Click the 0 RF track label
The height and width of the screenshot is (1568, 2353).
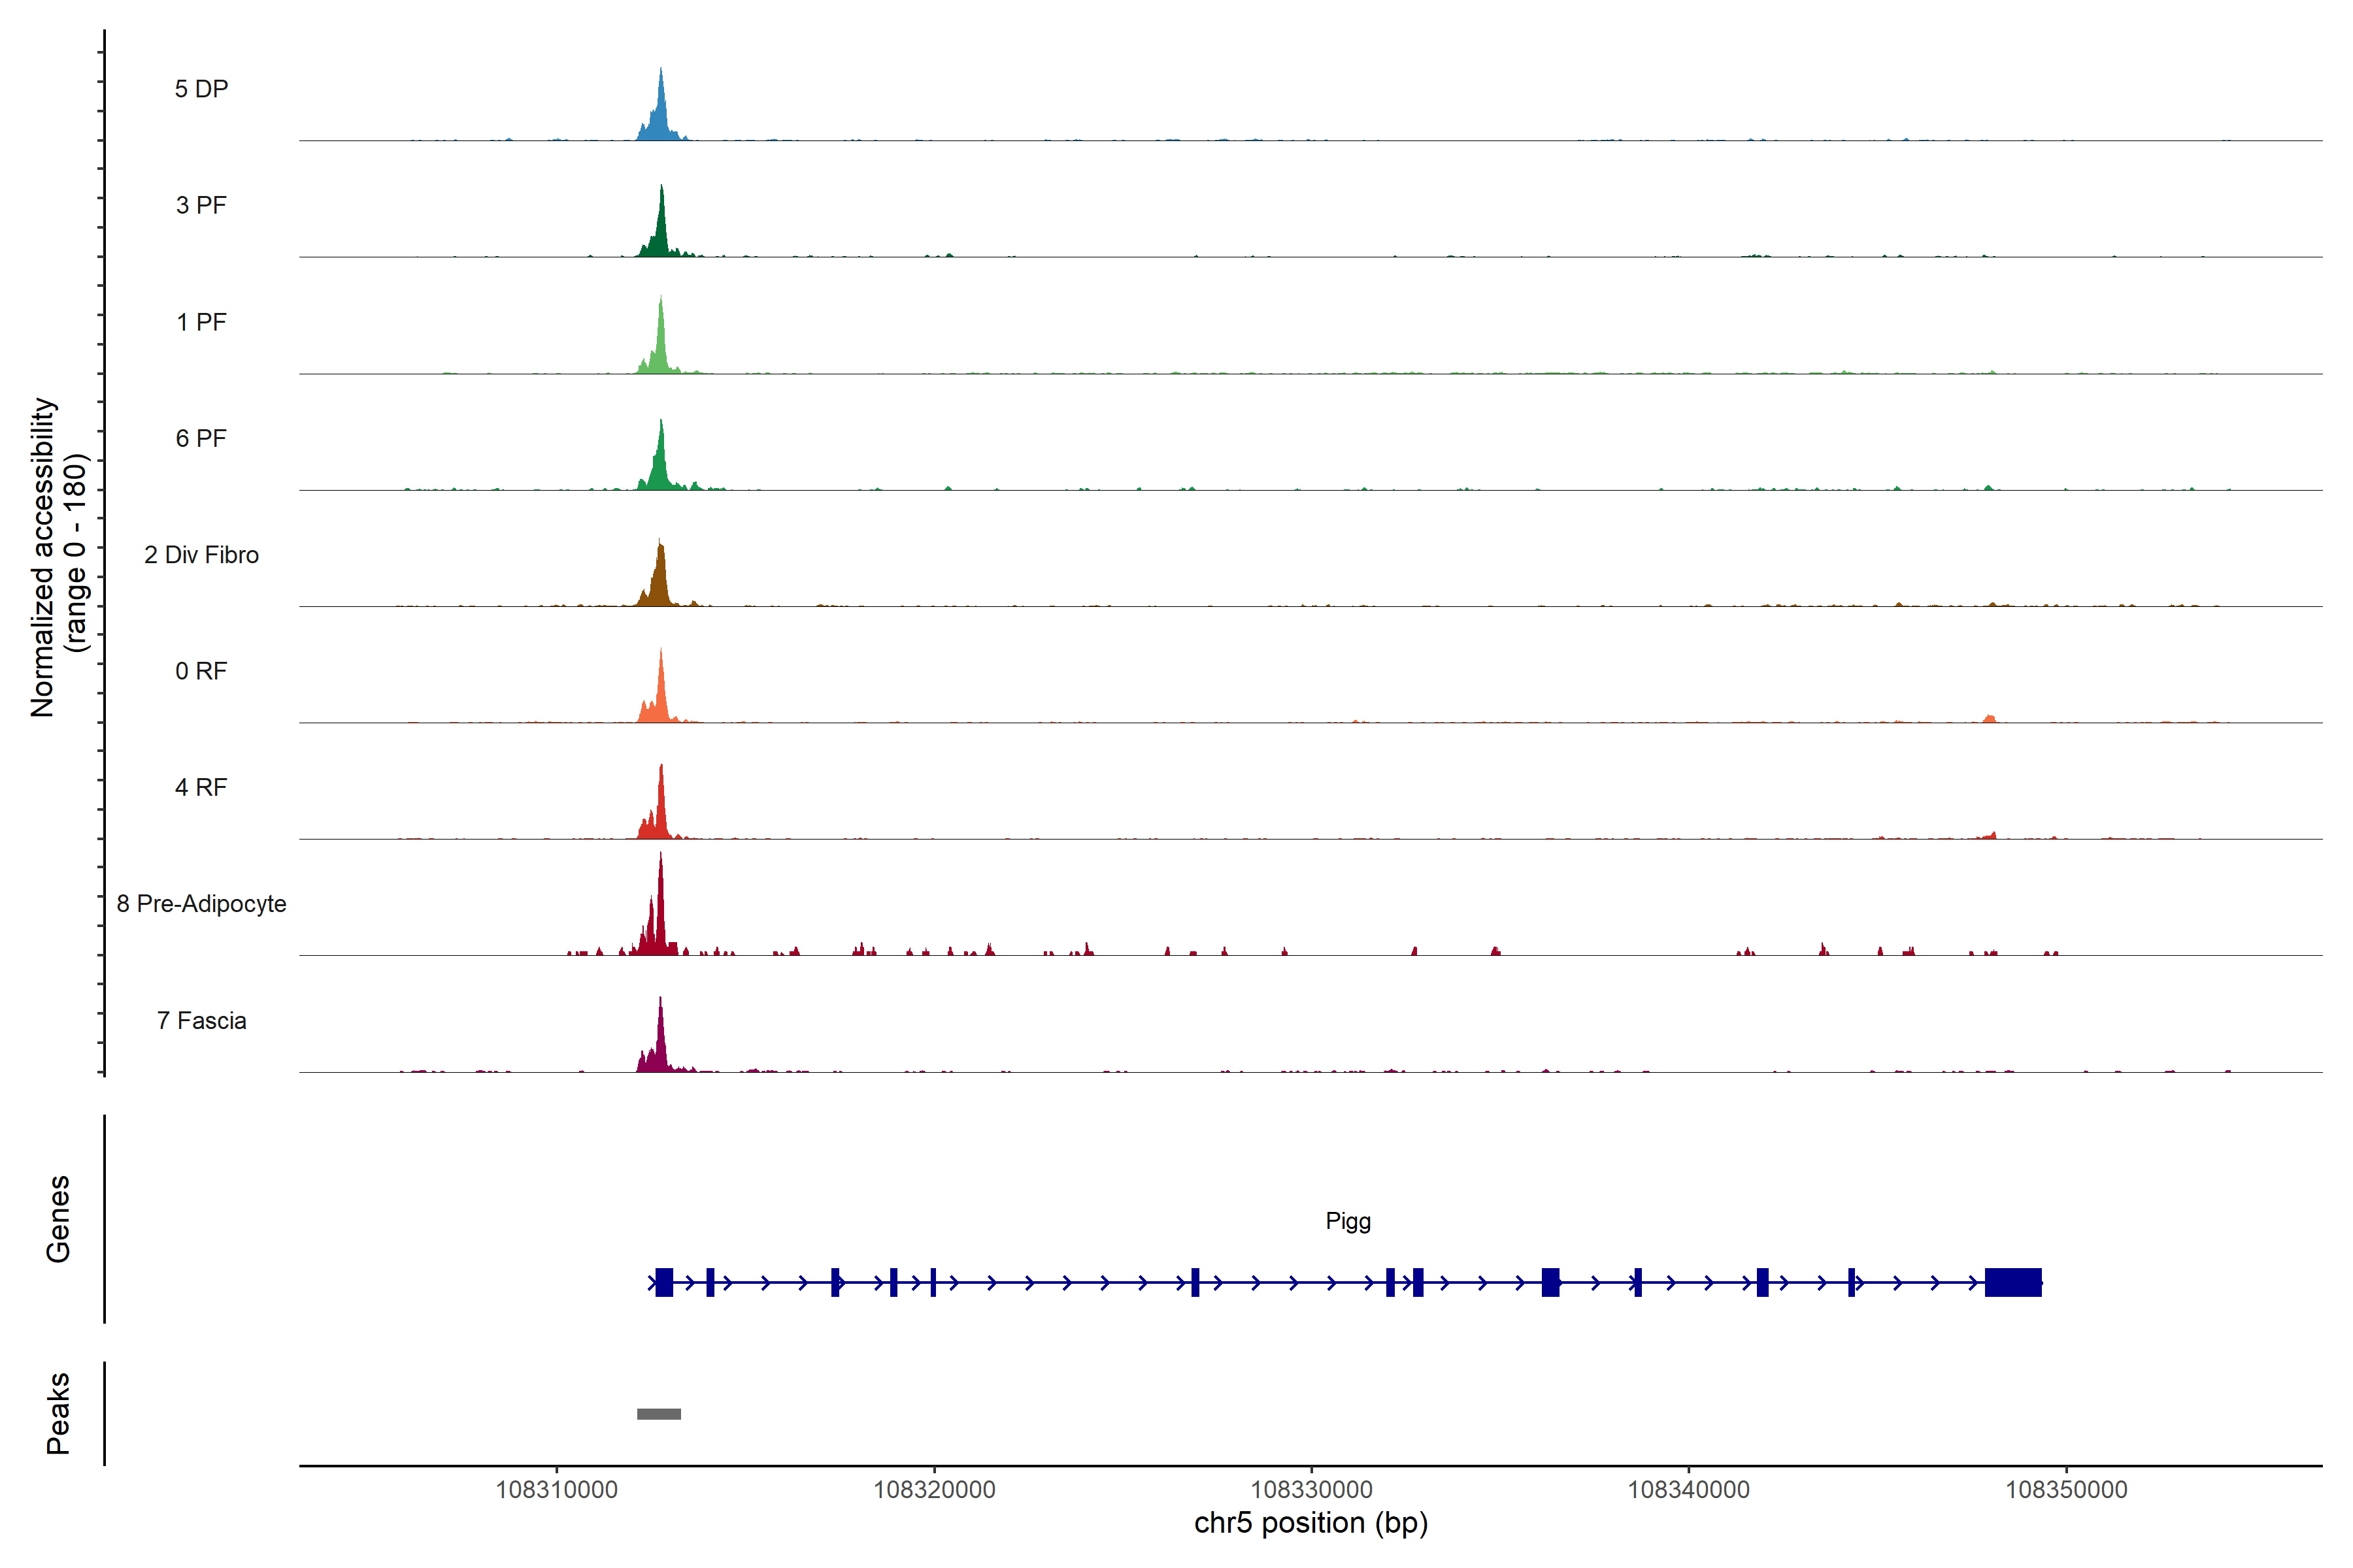(x=201, y=671)
